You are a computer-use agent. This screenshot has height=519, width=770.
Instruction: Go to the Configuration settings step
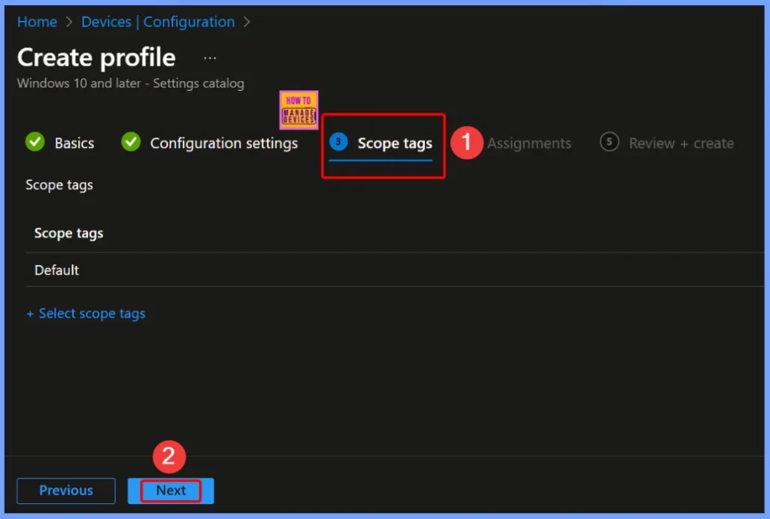tap(223, 143)
